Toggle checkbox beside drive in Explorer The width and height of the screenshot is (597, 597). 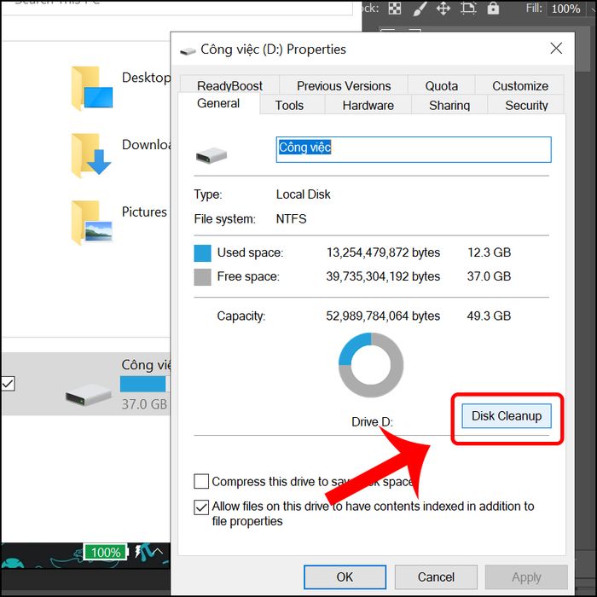coord(8,384)
